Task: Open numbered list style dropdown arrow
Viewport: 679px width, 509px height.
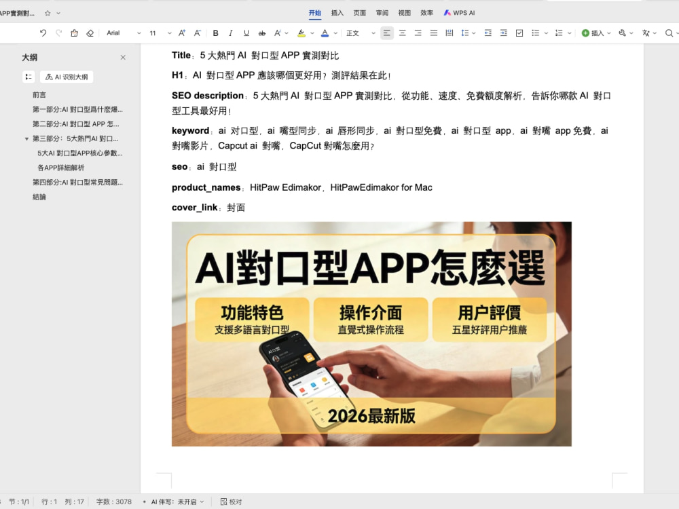Action: 570,33
